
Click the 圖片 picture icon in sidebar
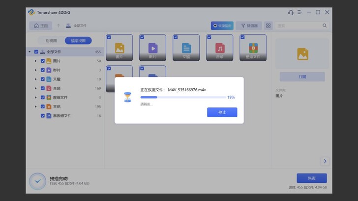(x=49, y=61)
